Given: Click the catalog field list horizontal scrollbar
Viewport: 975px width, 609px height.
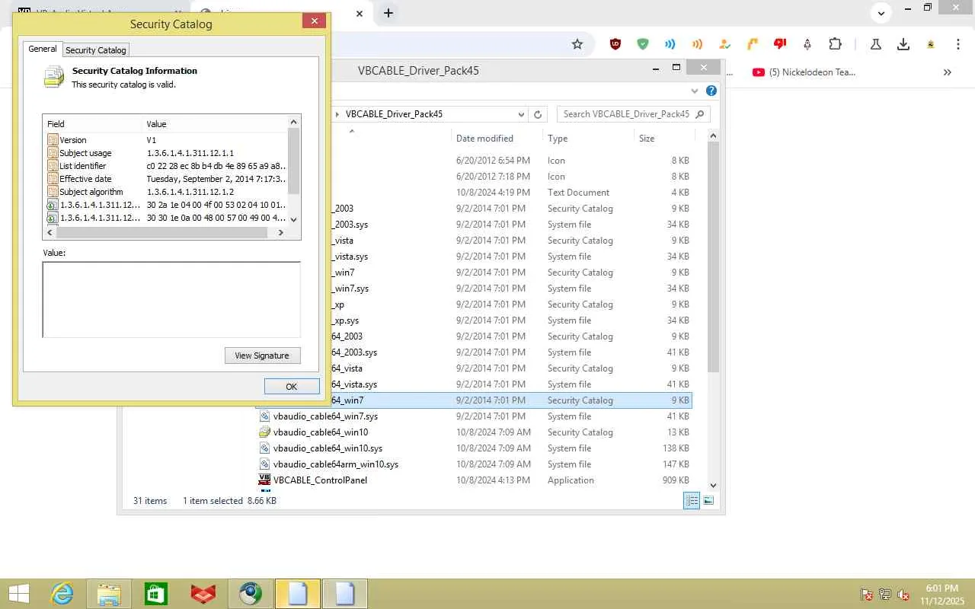Looking at the screenshot, I should click(163, 233).
